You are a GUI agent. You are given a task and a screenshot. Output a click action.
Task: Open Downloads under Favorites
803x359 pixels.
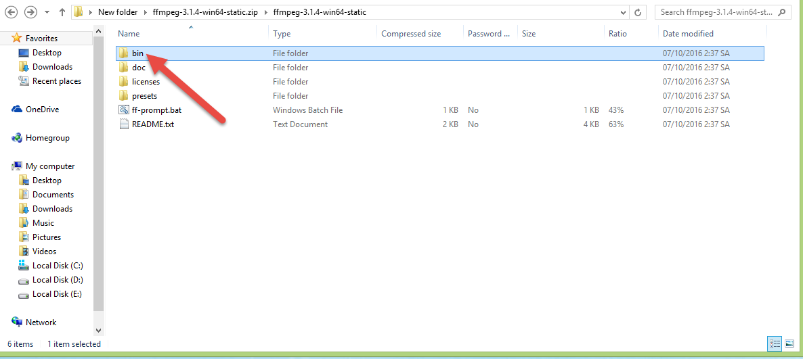(x=52, y=67)
